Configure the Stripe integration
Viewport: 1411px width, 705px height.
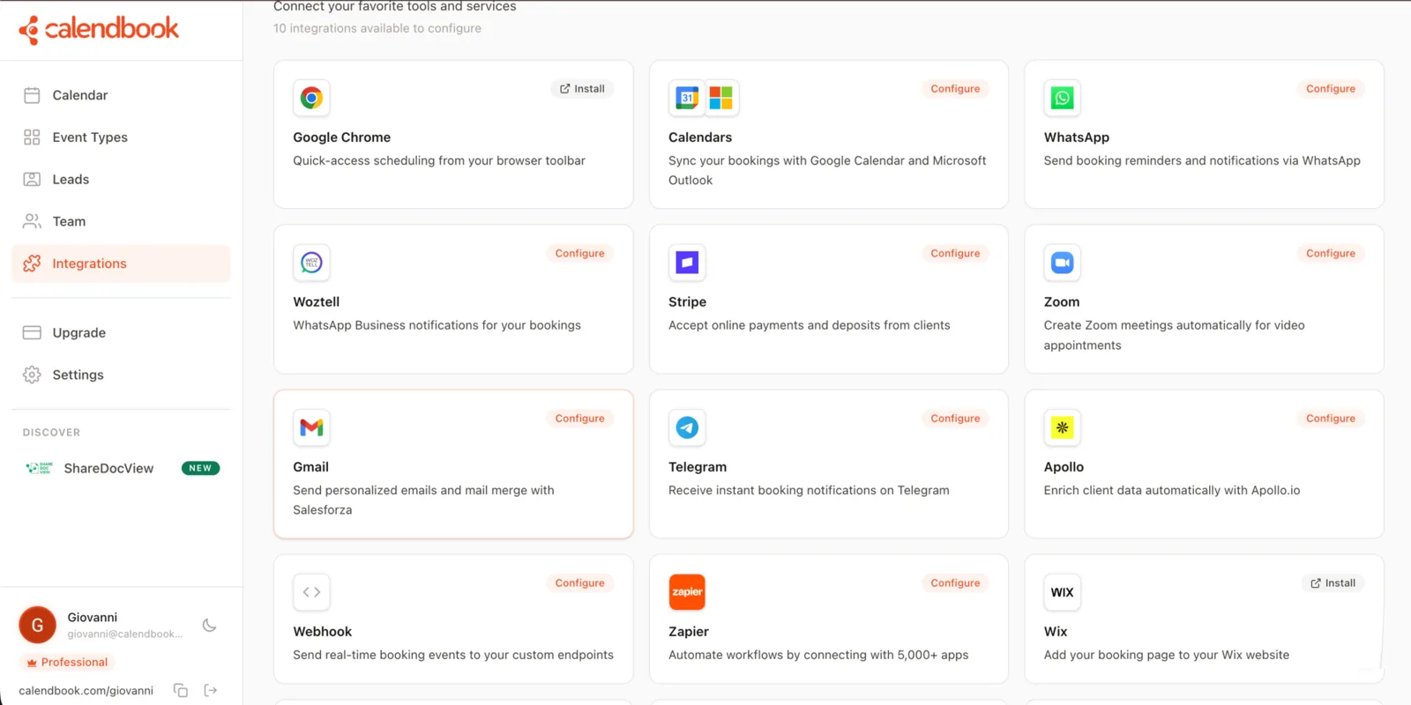coord(955,254)
